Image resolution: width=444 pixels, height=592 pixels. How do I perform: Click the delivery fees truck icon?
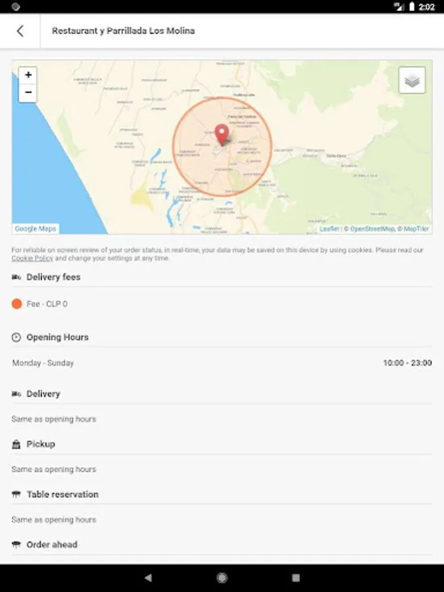point(16,278)
